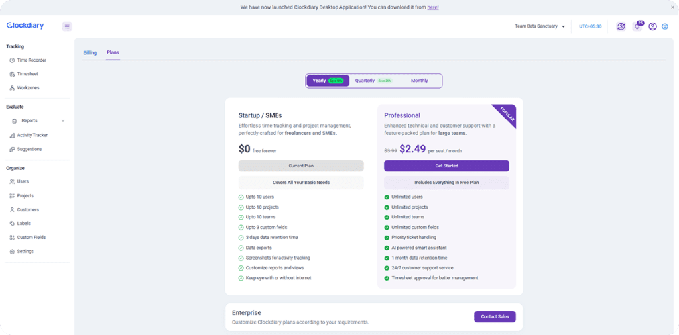Open the settings gear in the header

tap(665, 26)
